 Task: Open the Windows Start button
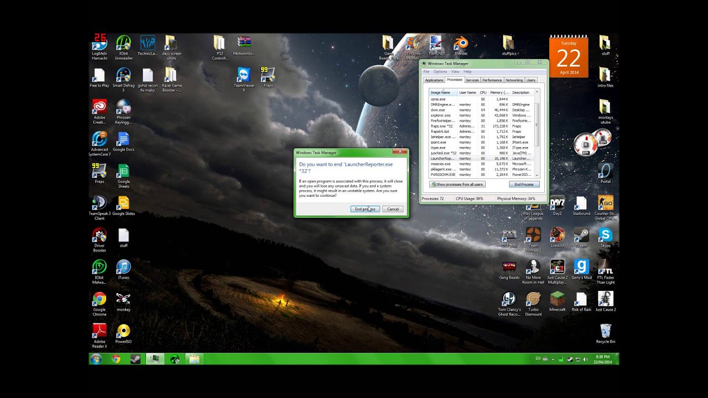96,359
